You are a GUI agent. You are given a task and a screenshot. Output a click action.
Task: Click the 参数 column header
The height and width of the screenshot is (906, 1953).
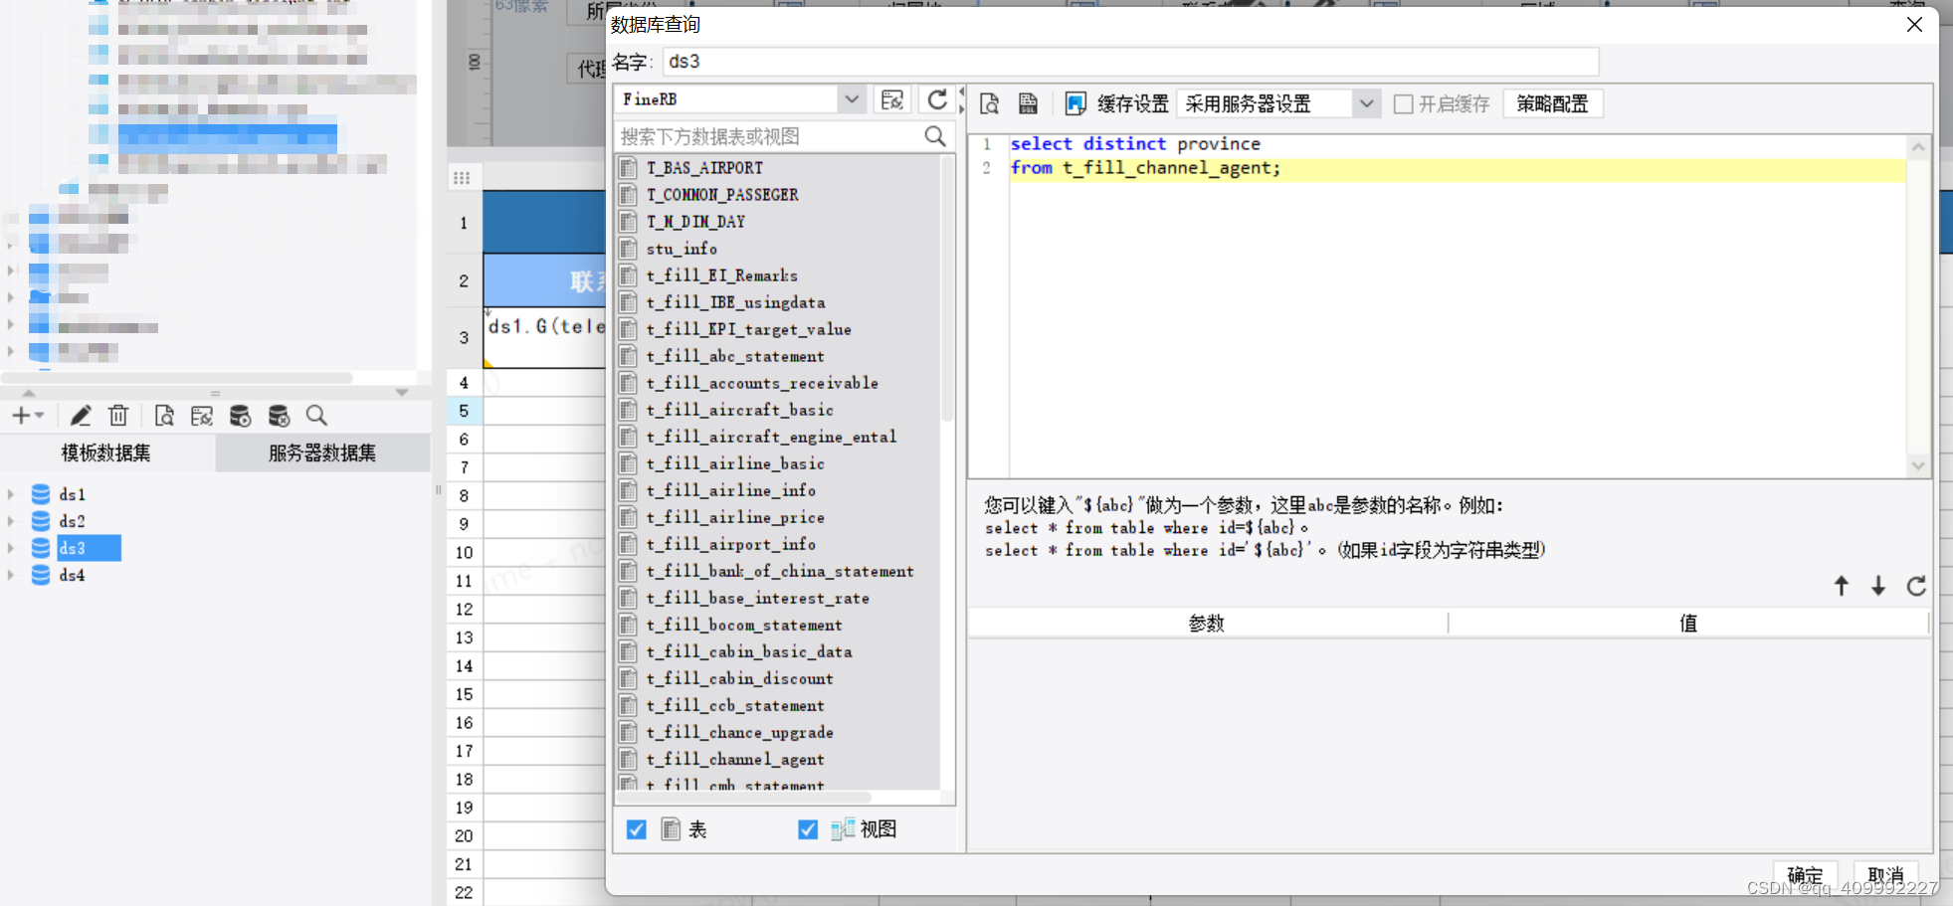[1207, 624]
